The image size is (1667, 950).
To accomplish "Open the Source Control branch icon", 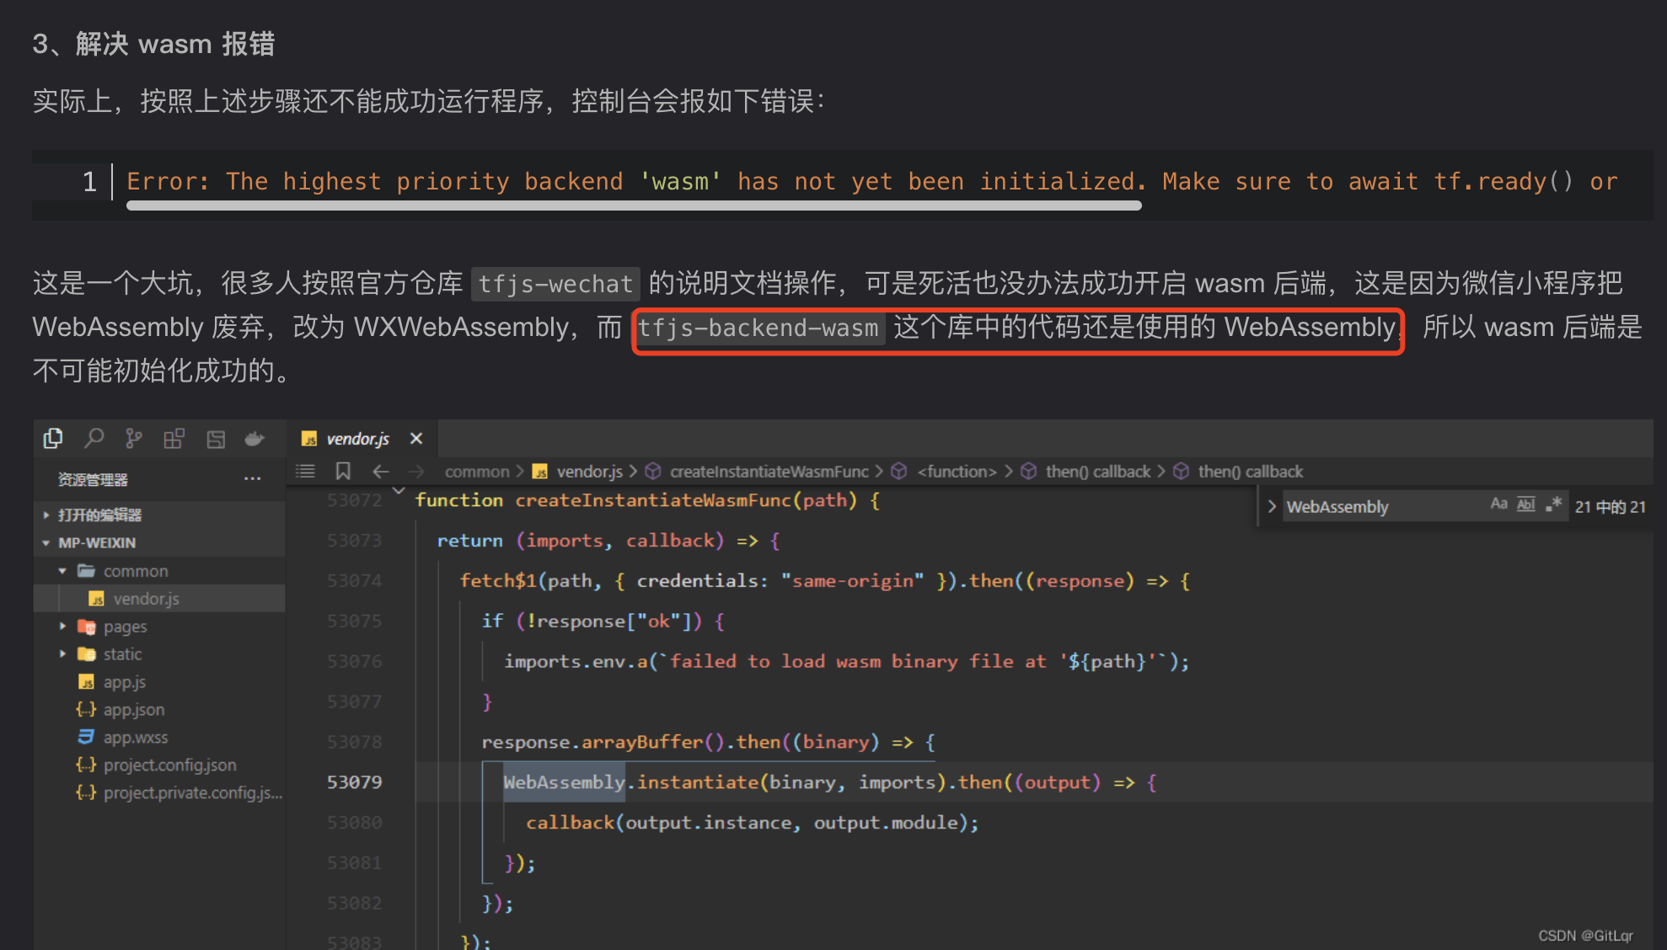I will pos(133,438).
